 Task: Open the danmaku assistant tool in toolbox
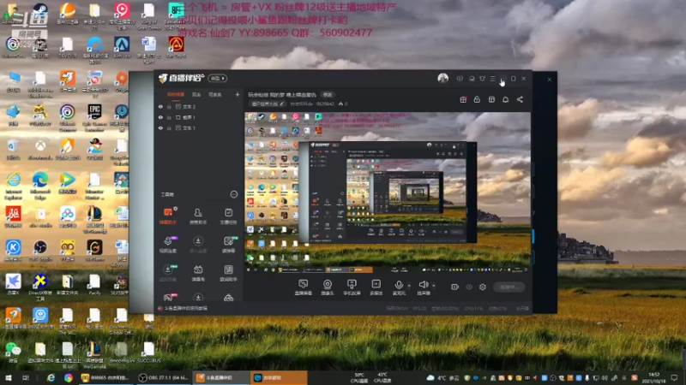point(167,216)
